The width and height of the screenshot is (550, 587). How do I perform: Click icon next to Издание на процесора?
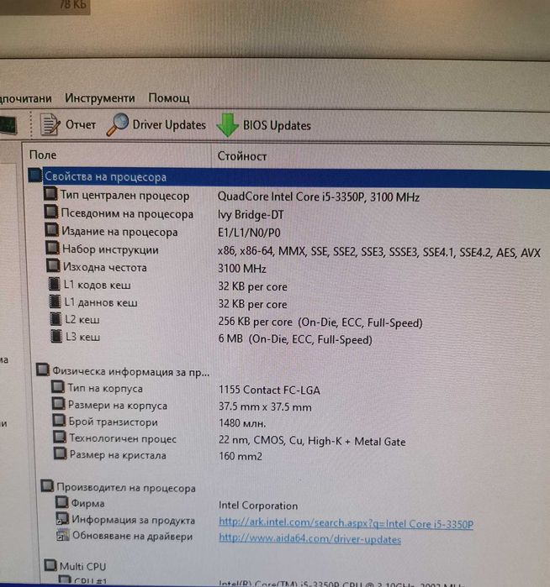click(52, 229)
